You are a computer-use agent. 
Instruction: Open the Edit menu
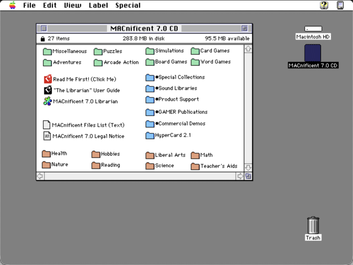50,5
